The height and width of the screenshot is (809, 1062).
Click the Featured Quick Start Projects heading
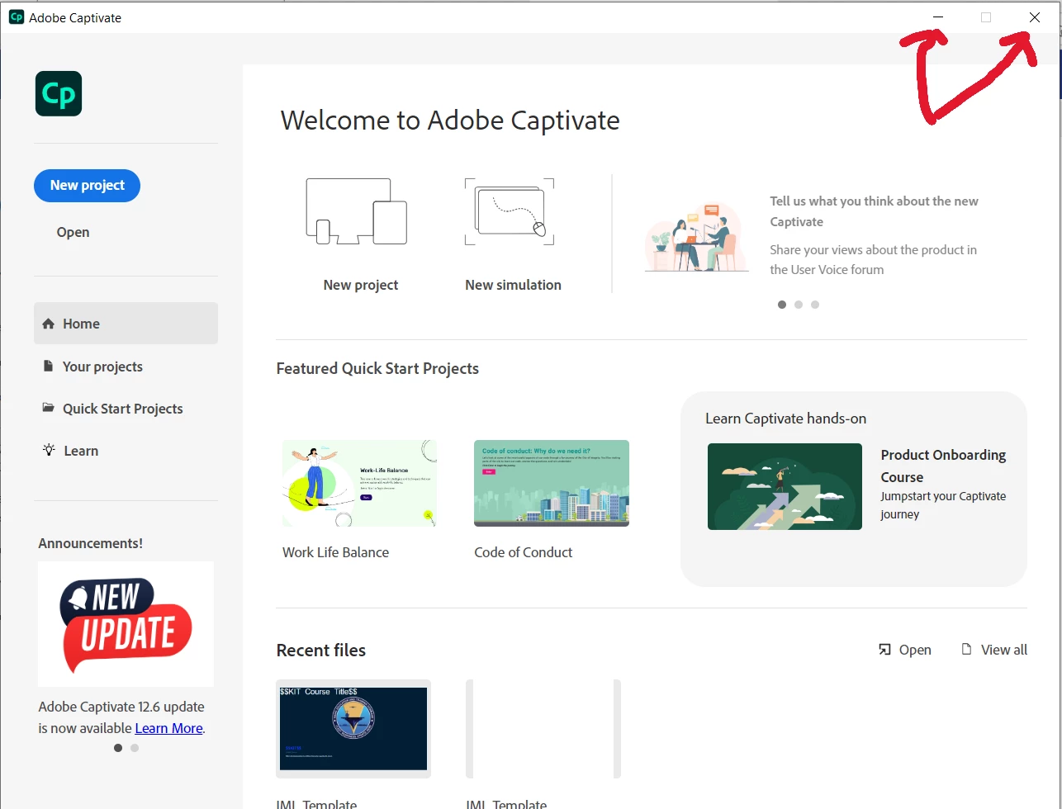point(377,368)
